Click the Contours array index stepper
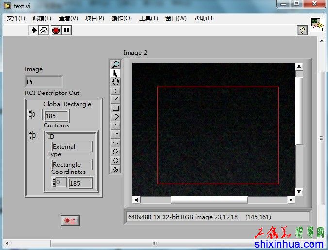328x250 pixels. pos(30,136)
